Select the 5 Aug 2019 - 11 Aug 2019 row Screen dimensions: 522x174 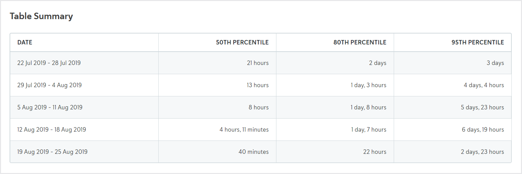[x=50, y=107]
